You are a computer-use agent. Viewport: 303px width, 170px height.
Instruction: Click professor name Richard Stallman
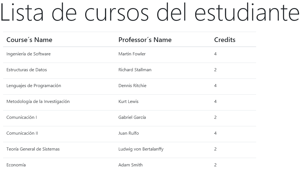(x=135, y=70)
